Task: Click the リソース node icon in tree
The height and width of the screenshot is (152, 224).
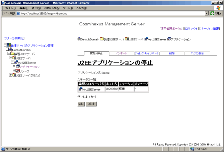Action: tap(18, 70)
